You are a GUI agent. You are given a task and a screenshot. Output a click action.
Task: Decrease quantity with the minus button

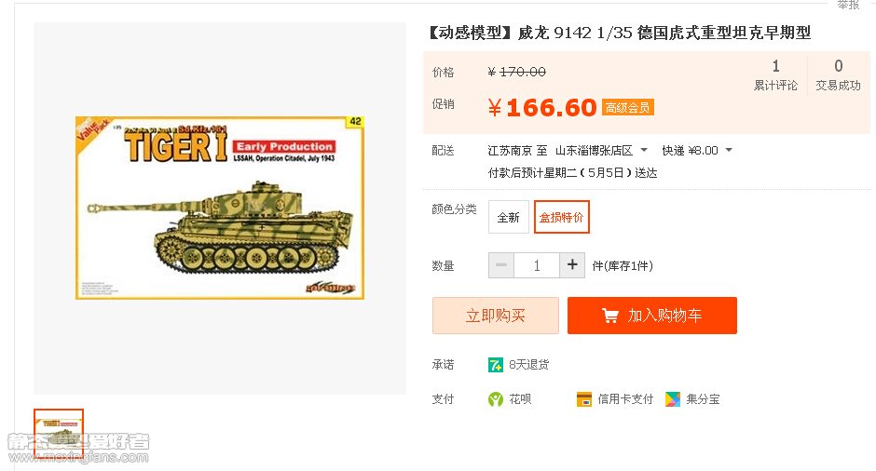tap(501, 265)
